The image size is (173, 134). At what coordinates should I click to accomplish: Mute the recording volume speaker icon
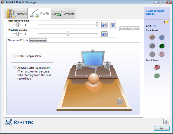(x=104, y=25)
